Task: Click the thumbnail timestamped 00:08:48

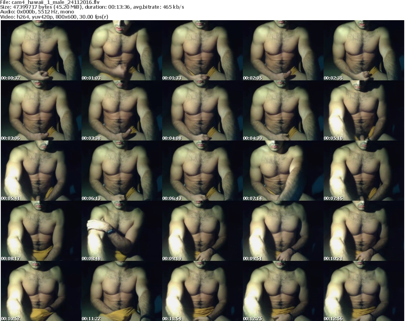Action: click(121, 231)
